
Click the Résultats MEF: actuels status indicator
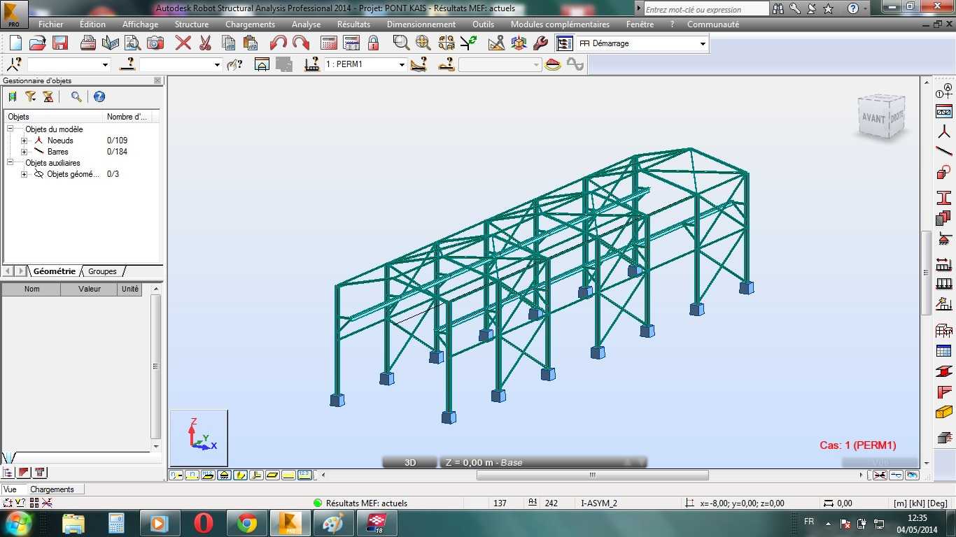point(360,503)
